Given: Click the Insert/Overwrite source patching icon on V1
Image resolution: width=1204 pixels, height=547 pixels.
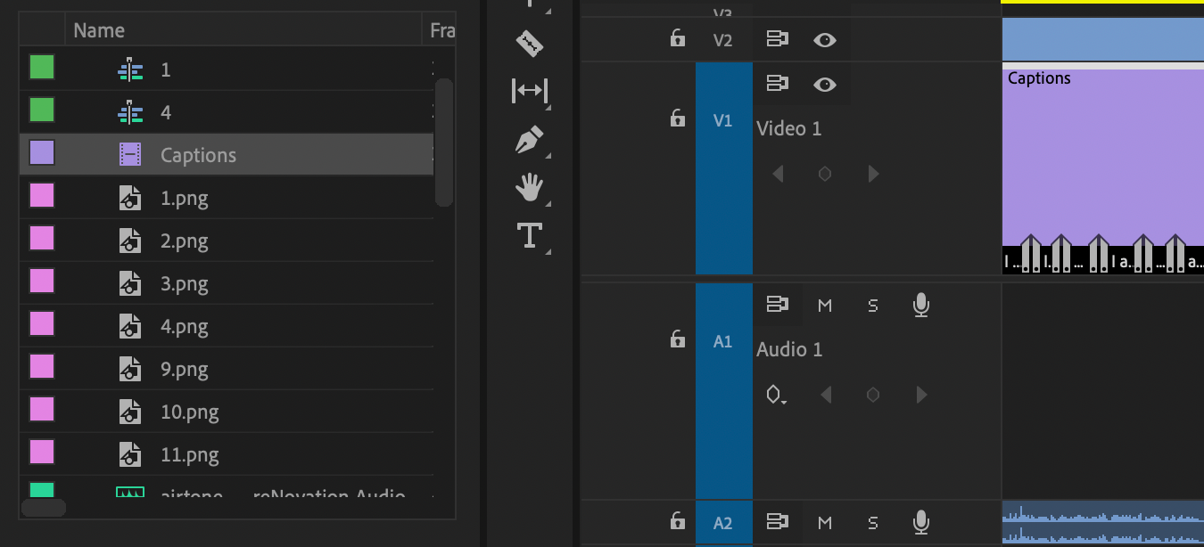Looking at the screenshot, I should coord(777,84).
